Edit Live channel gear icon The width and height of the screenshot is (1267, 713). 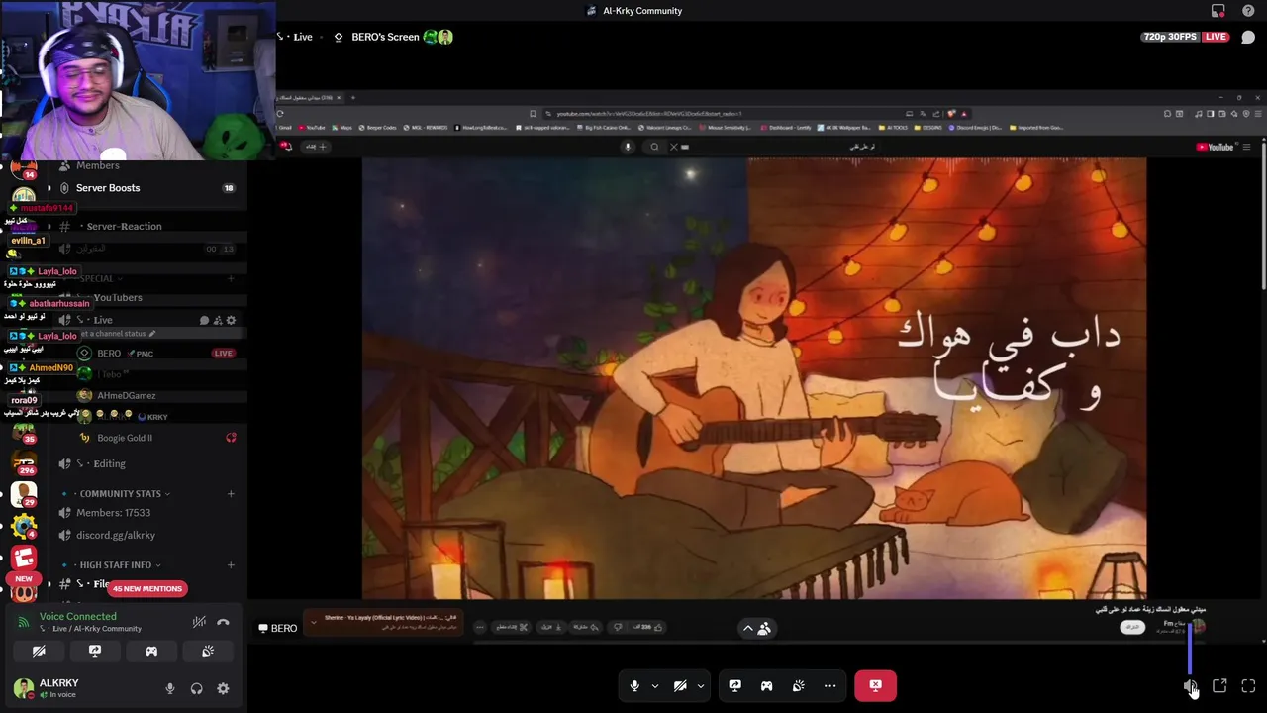(232, 320)
